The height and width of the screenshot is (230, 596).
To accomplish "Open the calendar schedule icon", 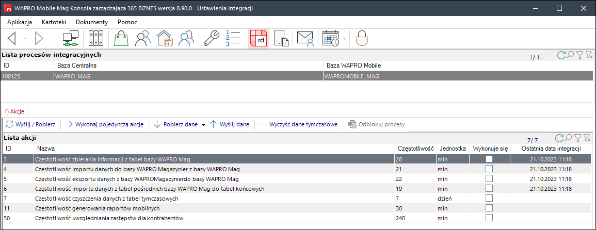I will click(330, 38).
